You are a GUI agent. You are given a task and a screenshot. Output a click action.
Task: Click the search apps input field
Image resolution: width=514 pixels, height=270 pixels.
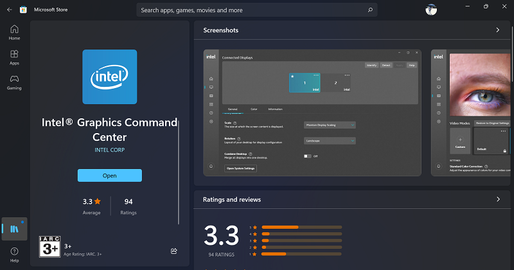click(x=256, y=10)
